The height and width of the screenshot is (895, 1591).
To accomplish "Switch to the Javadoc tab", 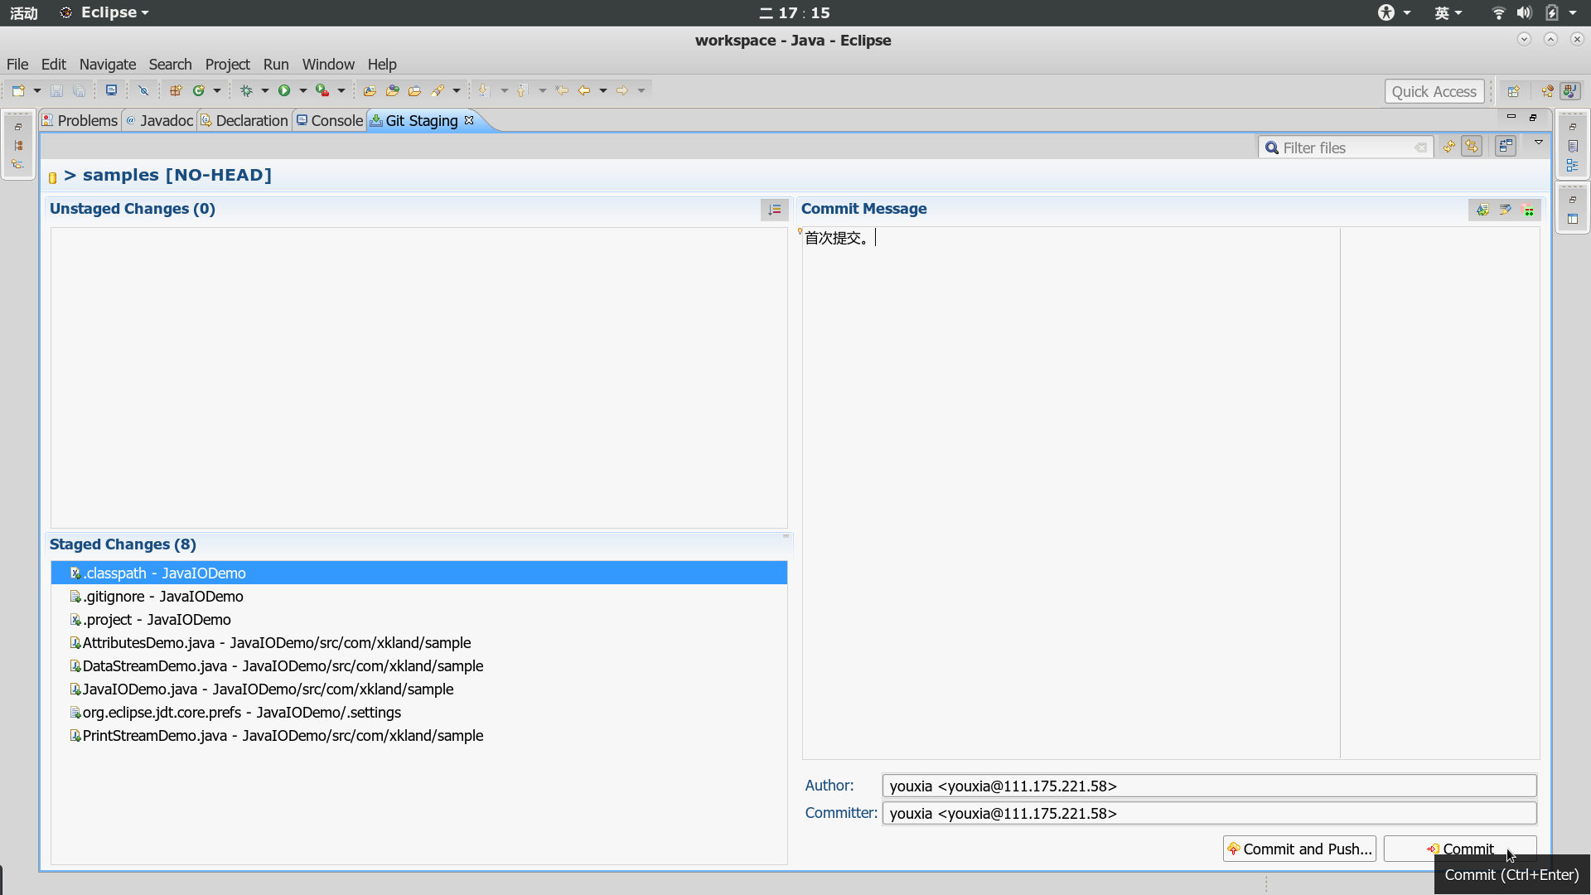I will [x=159, y=120].
